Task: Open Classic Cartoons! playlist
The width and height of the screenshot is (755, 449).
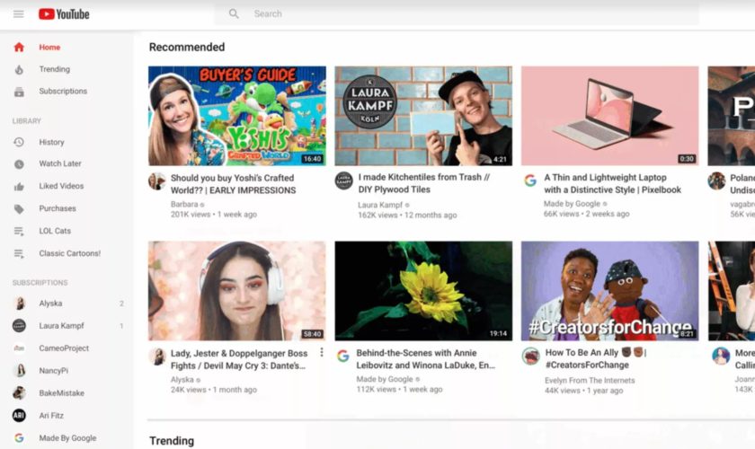Action: pyautogui.click(x=69, y=253)
